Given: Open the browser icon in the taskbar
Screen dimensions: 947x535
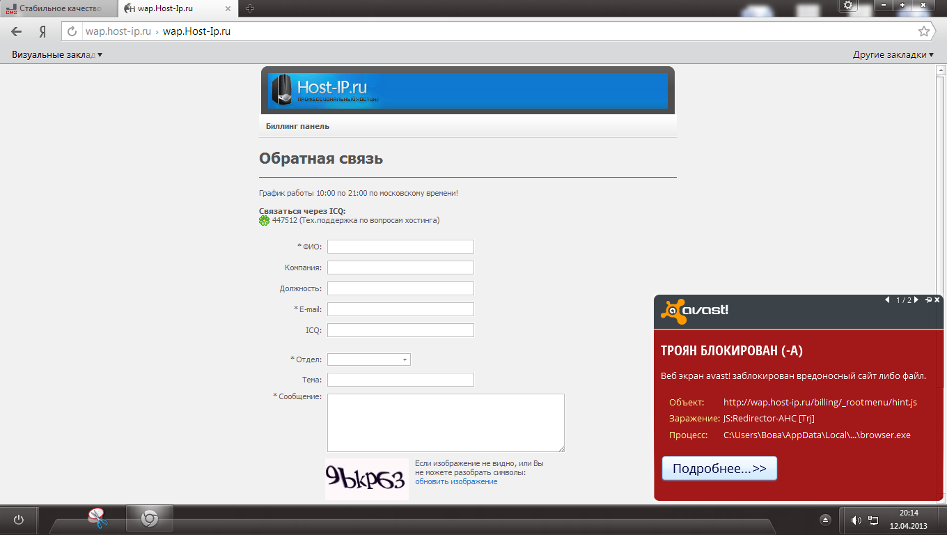Looking at the screenshot, I should 150,519.
